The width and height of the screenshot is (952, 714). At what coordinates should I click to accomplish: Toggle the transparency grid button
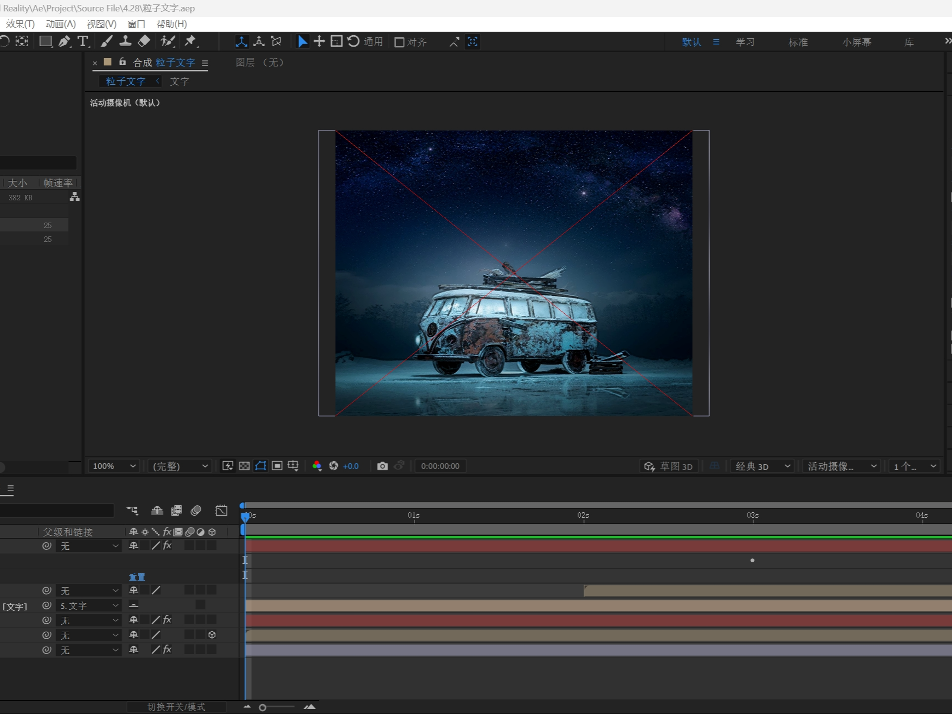coord(244,466)
